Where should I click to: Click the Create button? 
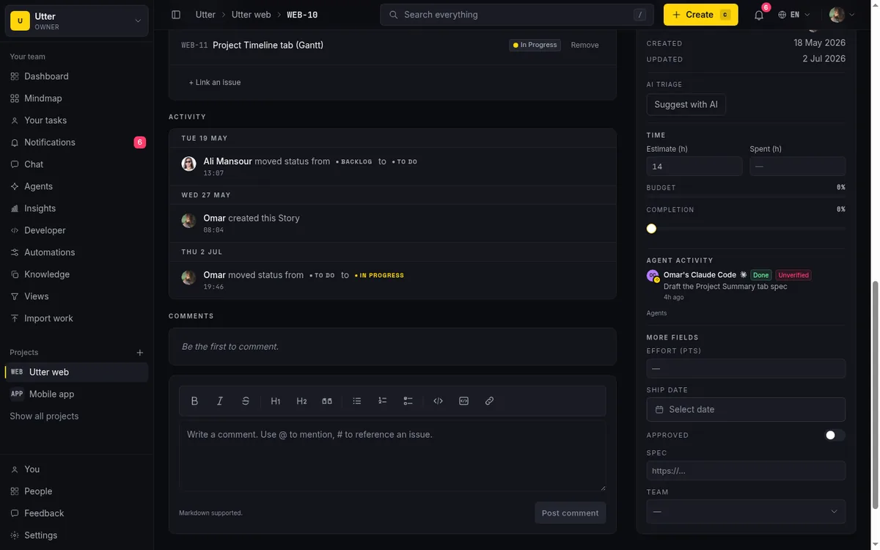click(700, 15)
